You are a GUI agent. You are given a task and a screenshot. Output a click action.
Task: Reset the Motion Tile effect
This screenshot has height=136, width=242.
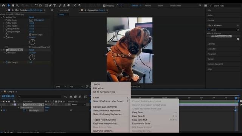coord(31,17)
